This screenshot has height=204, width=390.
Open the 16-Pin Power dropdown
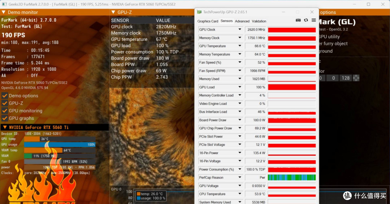[240, 153]
